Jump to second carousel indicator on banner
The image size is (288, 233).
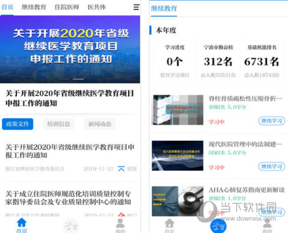point(78,79)
